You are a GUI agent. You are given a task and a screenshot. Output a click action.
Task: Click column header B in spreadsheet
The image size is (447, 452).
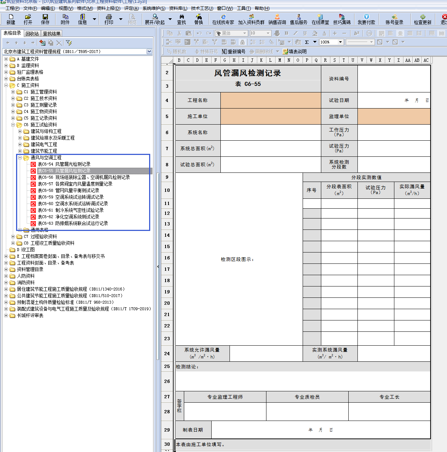(x=179, y=60)
